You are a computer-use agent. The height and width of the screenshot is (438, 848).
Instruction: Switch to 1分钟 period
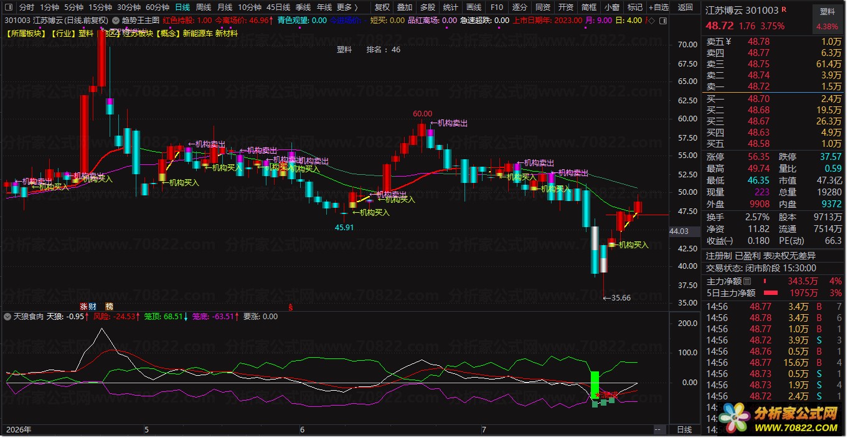(50, 7)
